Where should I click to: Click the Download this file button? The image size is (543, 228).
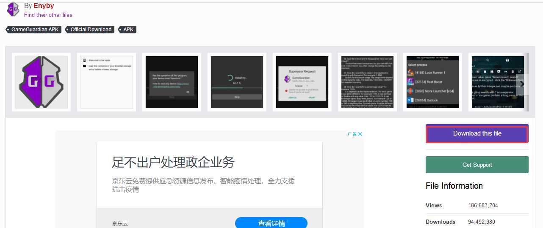477,134
